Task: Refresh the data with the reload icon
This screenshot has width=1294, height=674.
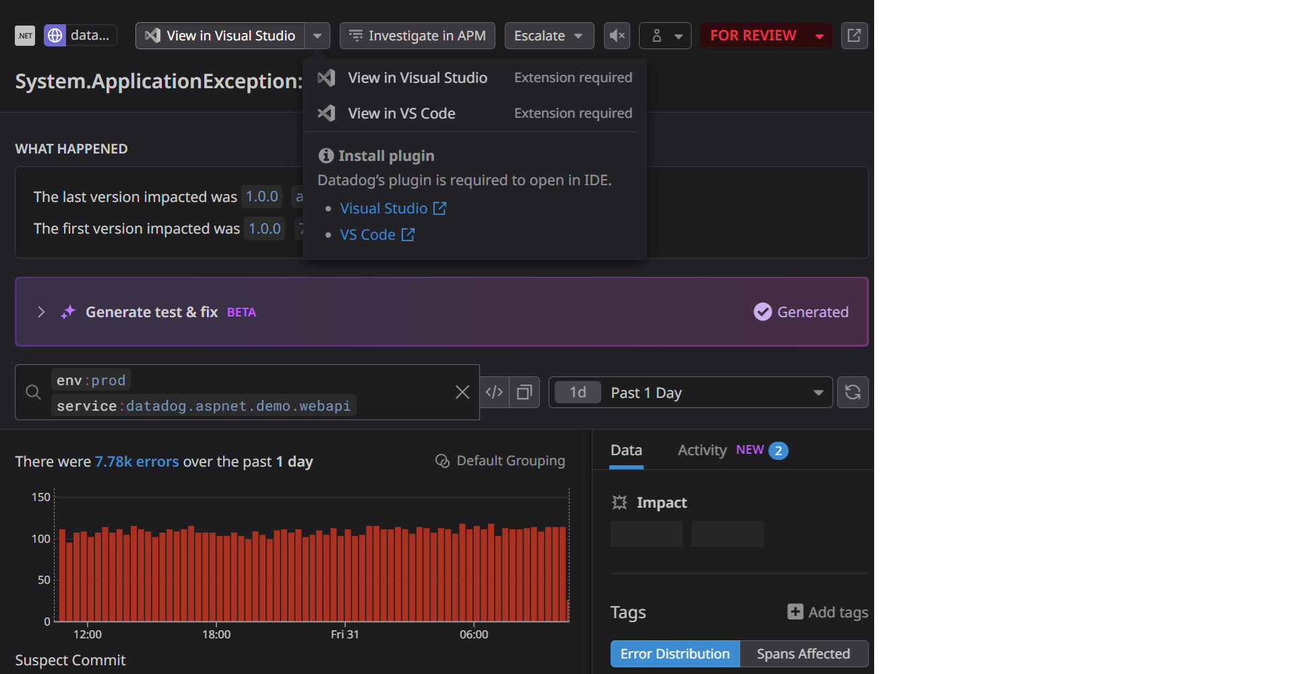Action: pos(853,392)
